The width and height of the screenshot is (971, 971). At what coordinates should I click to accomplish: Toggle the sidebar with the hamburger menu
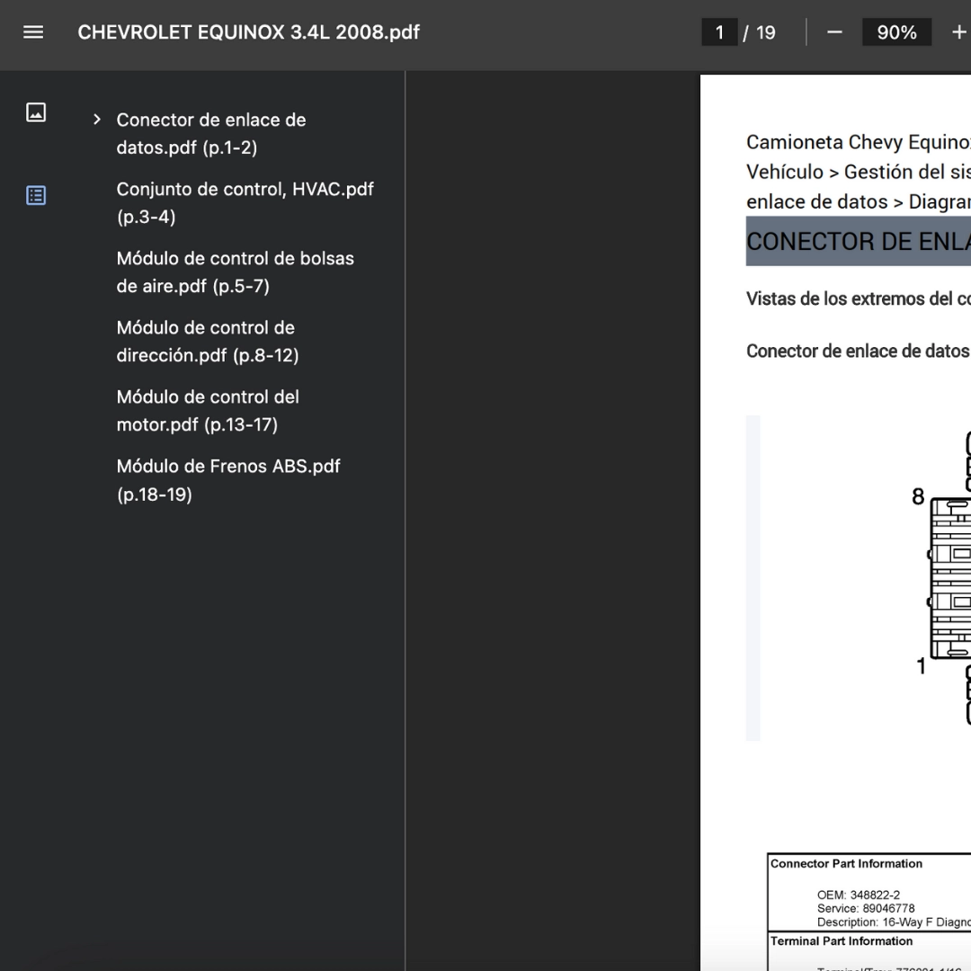click(33, 32)
